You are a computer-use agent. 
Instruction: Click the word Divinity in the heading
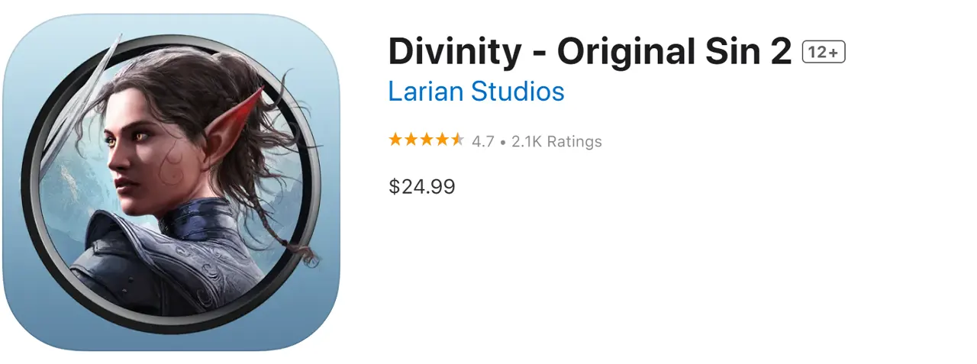[456, 52]
